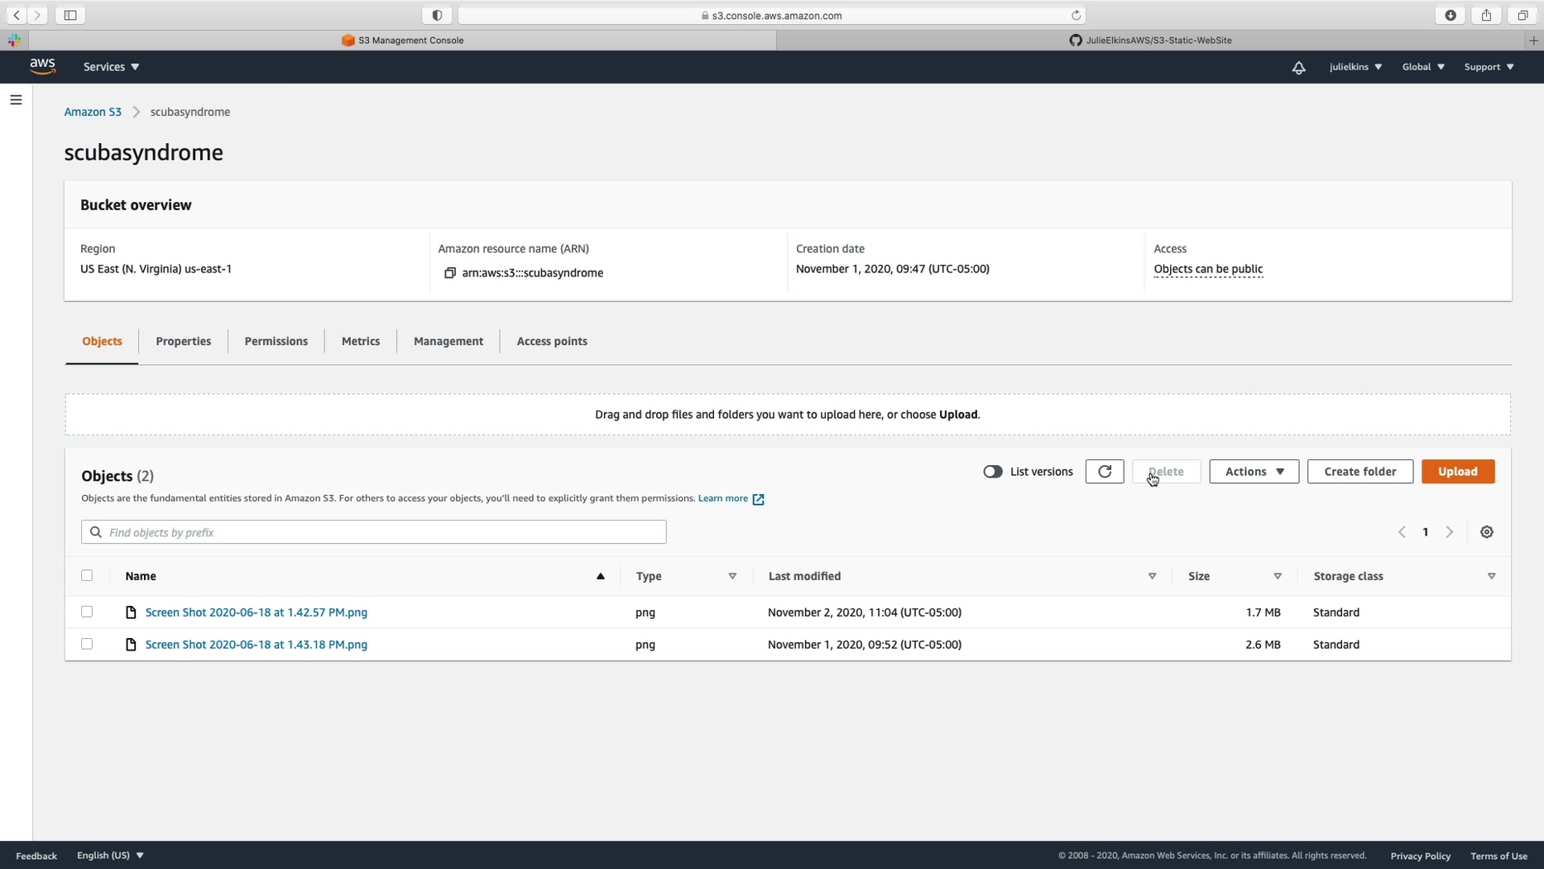The height and width of the screenshot is (869, 1544).
Task: Add a new browser tab
Action: click(1533, 40)
